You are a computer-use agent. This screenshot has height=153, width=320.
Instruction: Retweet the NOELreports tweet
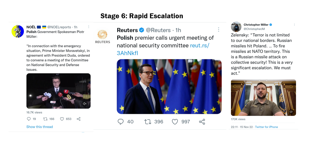tap(45, 119)
